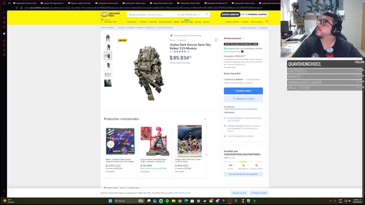Click 'Ver más productos del vendedor' button

click(x=243, y=174)
